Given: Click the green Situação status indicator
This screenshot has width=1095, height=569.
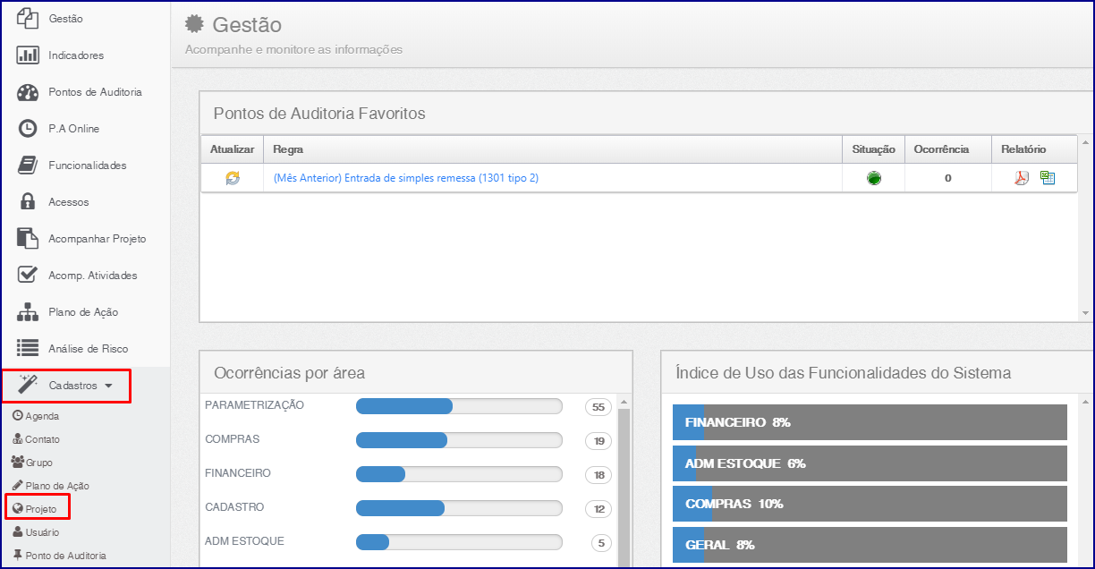Looking at the screenshot, I should tap(874, 178).
